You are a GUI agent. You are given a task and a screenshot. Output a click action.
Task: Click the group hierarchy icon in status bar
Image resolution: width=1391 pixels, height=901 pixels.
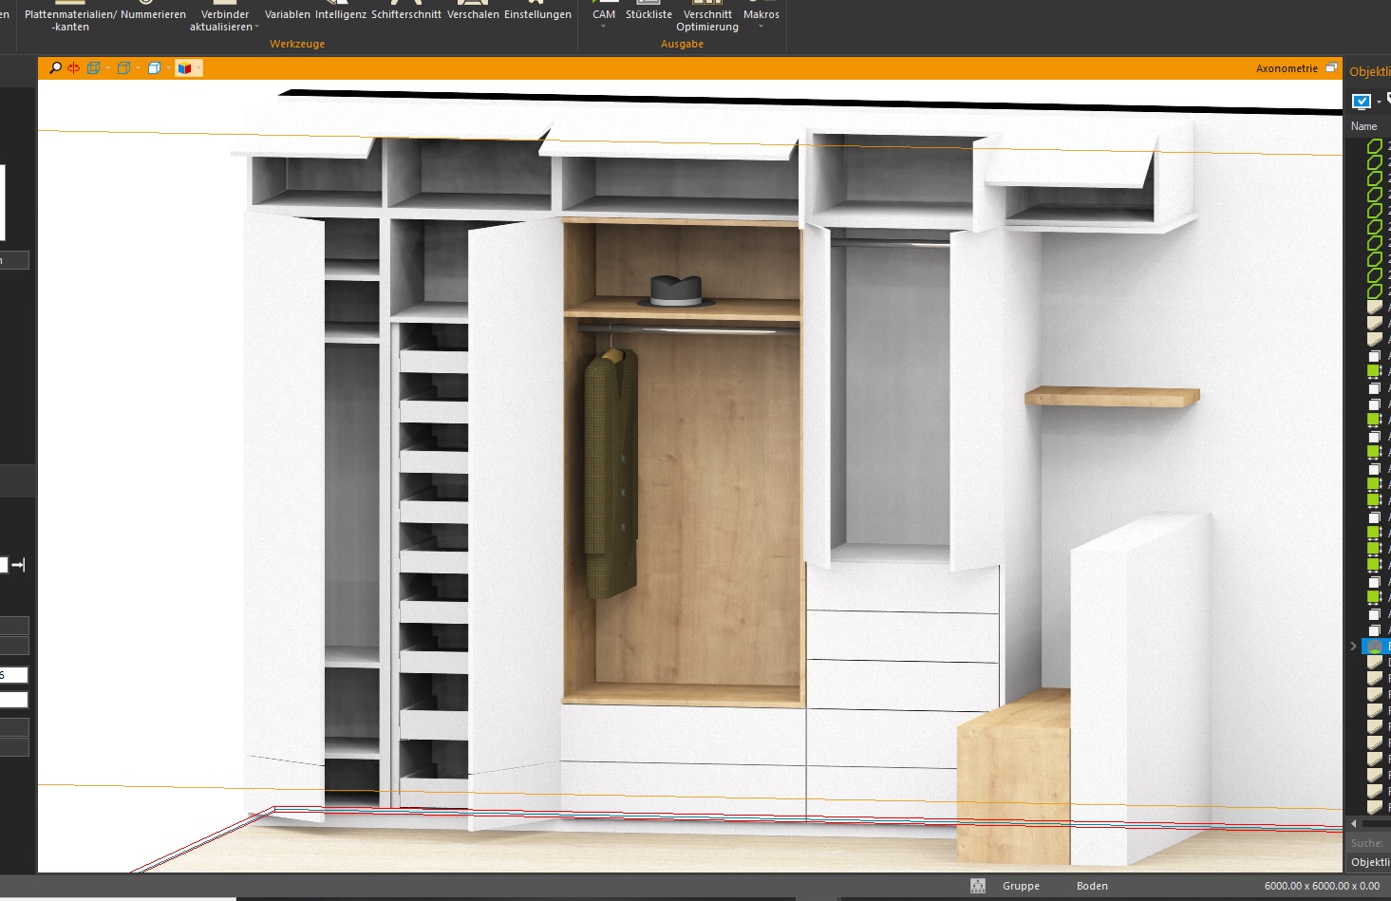click(x=978, y=886)
